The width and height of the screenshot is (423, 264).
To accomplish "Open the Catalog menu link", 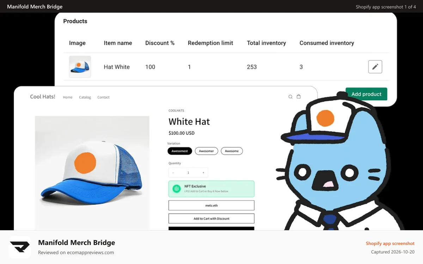I will pyautogui.click(x=85, y=97).
